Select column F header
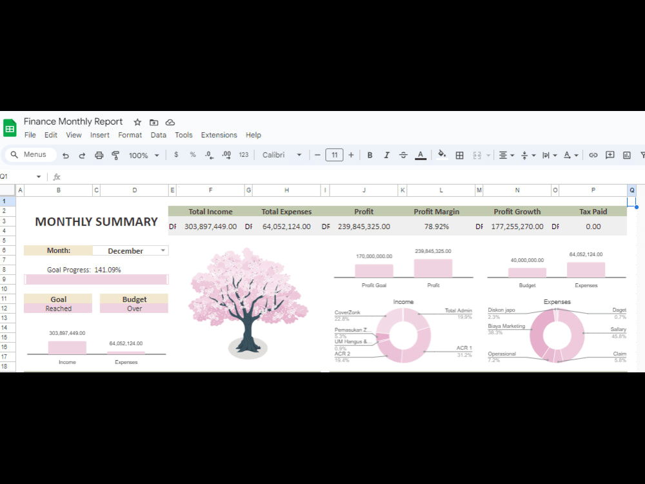This screenshot has width=645, height=484. click(x=210, y=190)
